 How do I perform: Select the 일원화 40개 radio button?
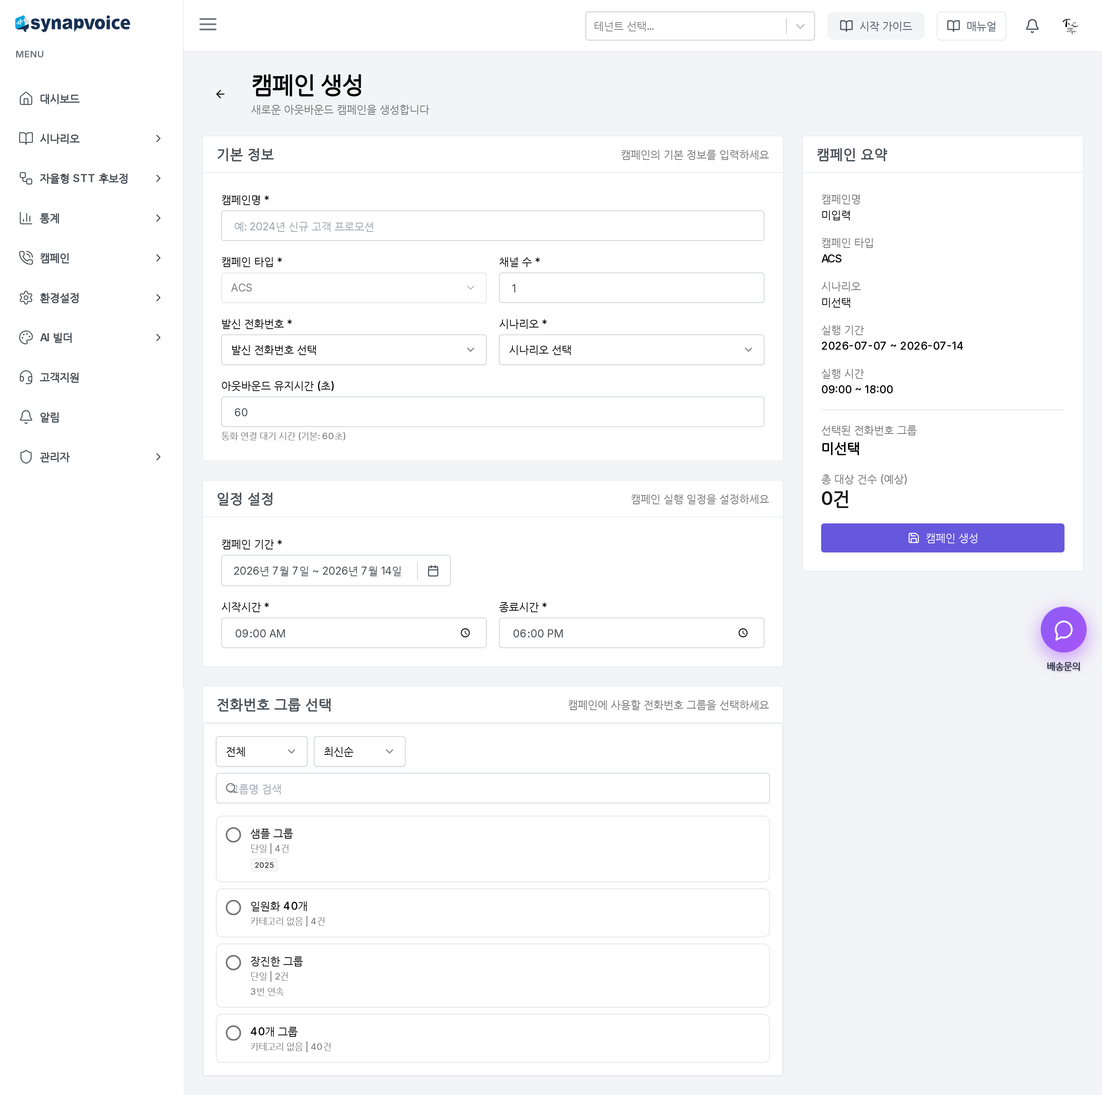233,908
